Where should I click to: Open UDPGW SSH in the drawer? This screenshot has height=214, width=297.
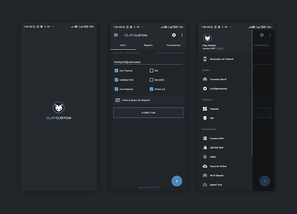(x=225, y=148)
